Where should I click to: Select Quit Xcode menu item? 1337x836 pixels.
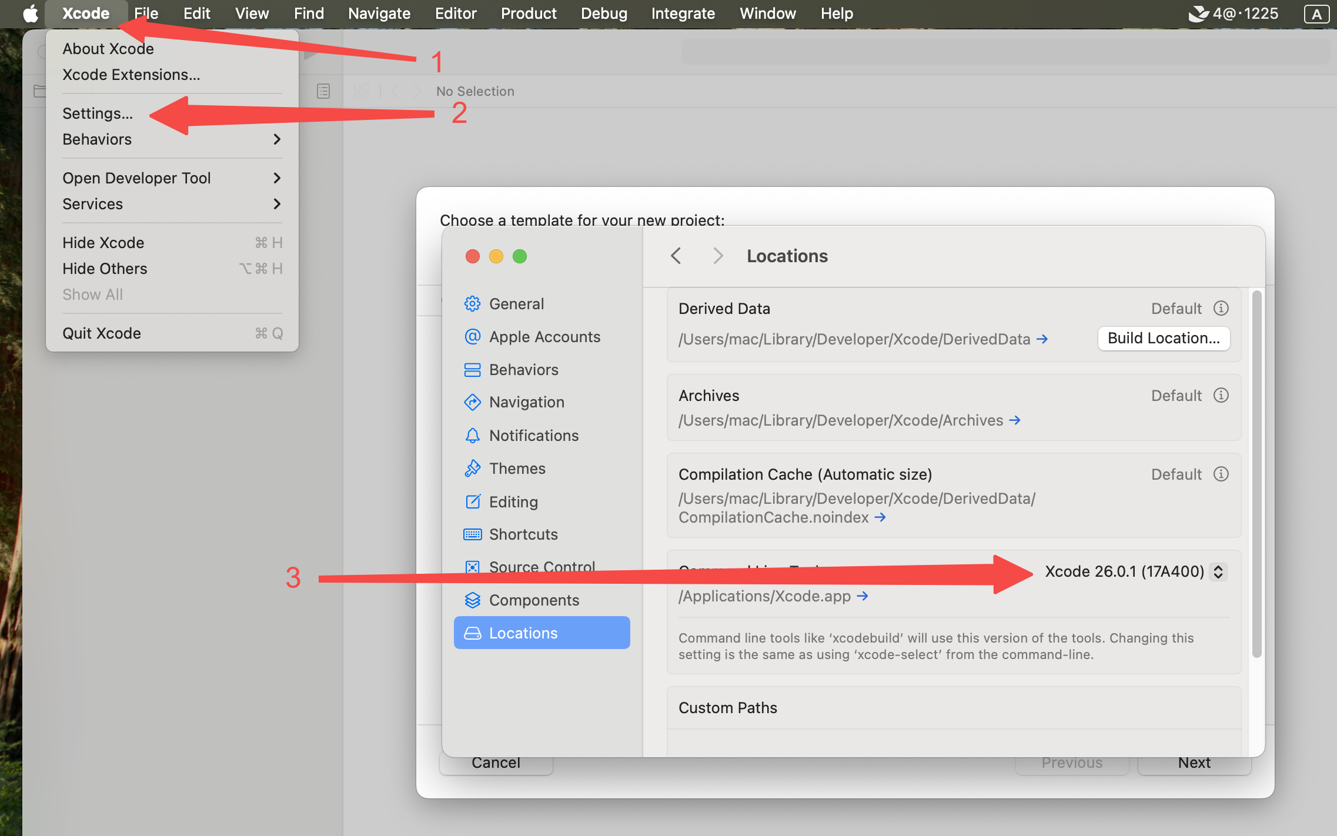[102, 333]
